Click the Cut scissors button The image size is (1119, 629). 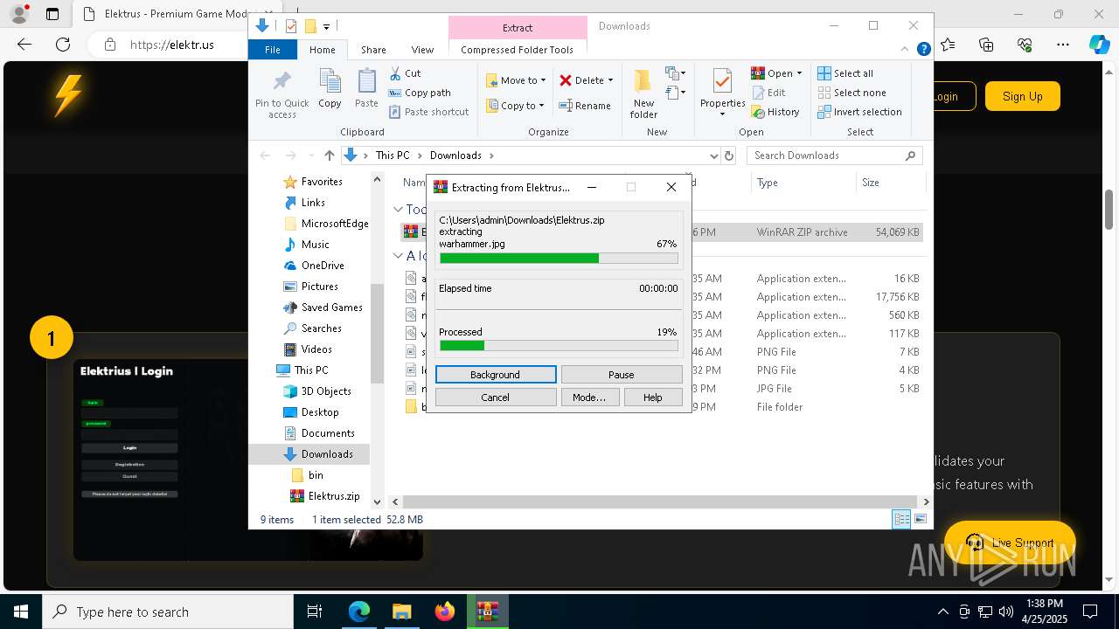tap(405, 73)
